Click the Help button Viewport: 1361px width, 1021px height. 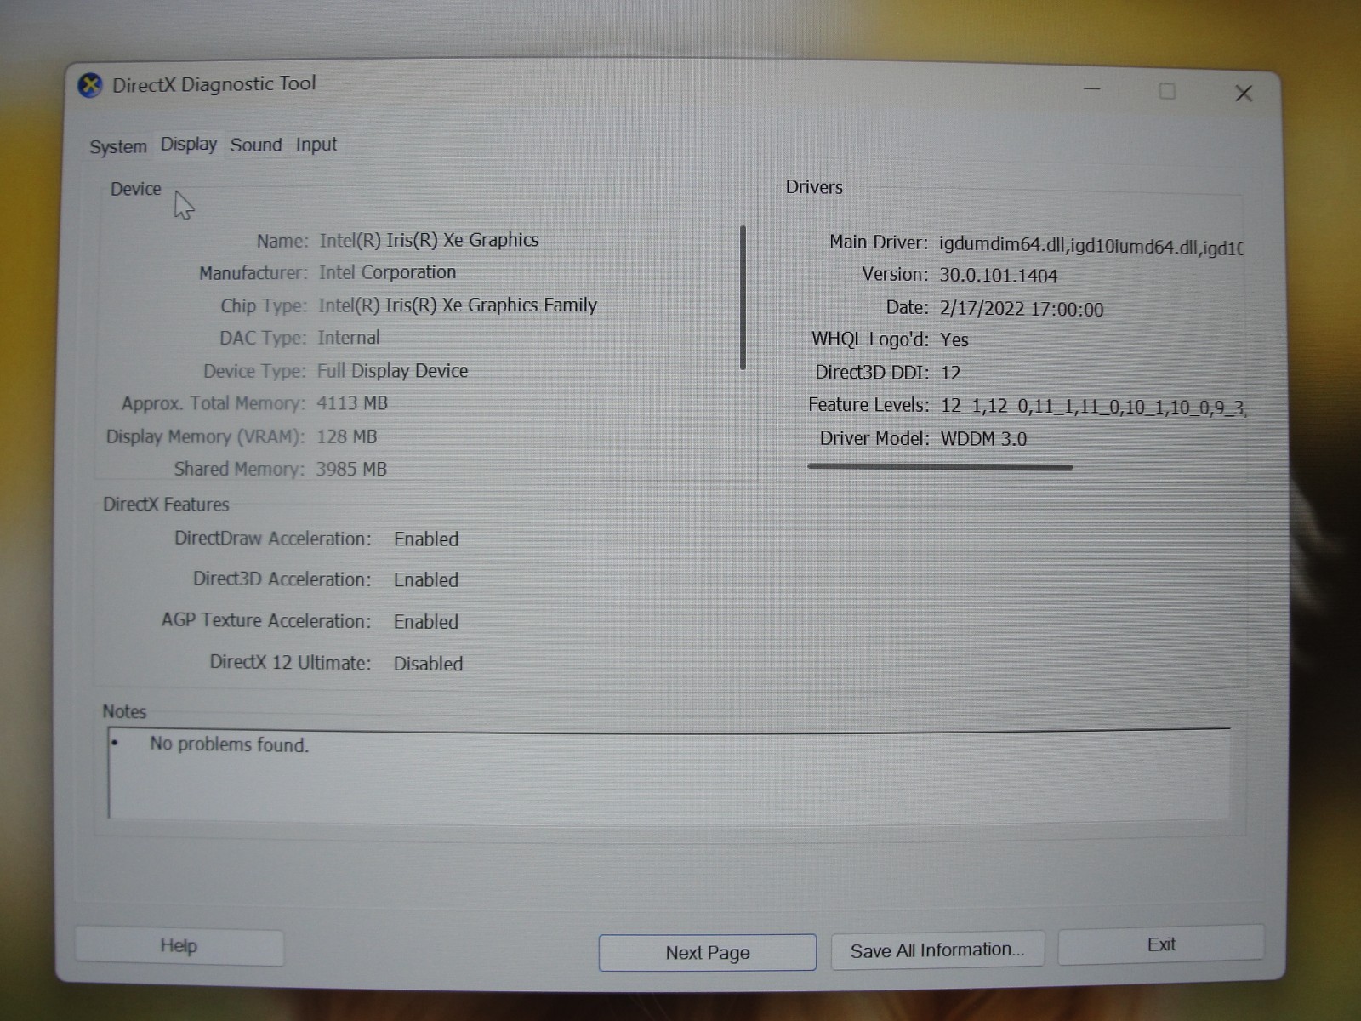(179, 945)
